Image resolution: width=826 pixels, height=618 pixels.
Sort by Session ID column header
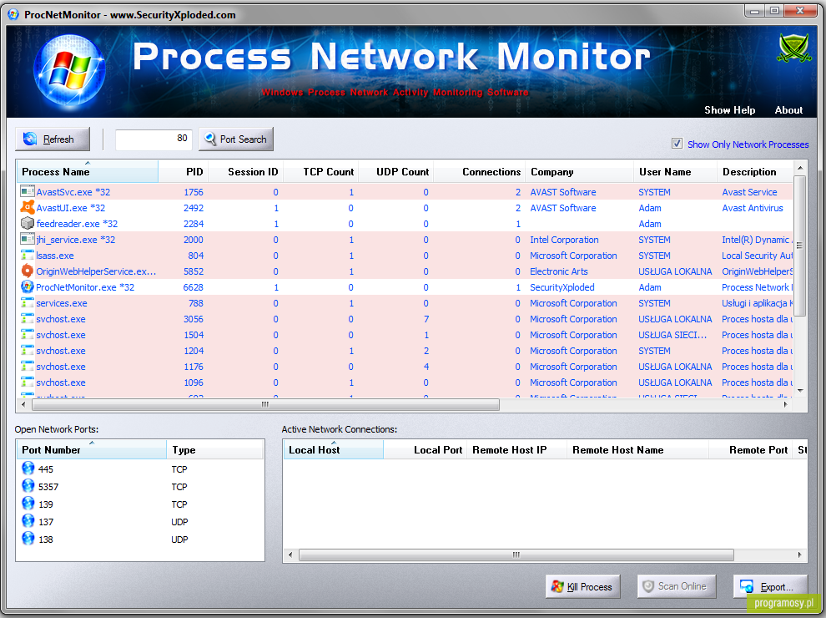[246, 171]
